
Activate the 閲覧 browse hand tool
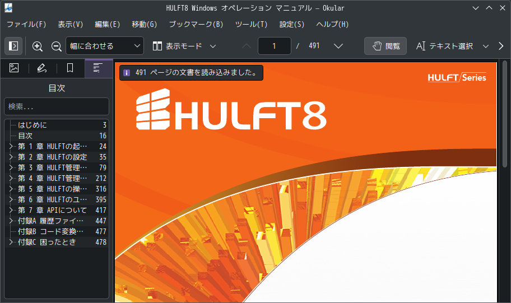coord(385,46)
